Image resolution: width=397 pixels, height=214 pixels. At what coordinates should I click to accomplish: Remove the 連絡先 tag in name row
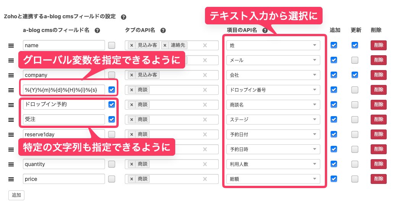(165, 45)
